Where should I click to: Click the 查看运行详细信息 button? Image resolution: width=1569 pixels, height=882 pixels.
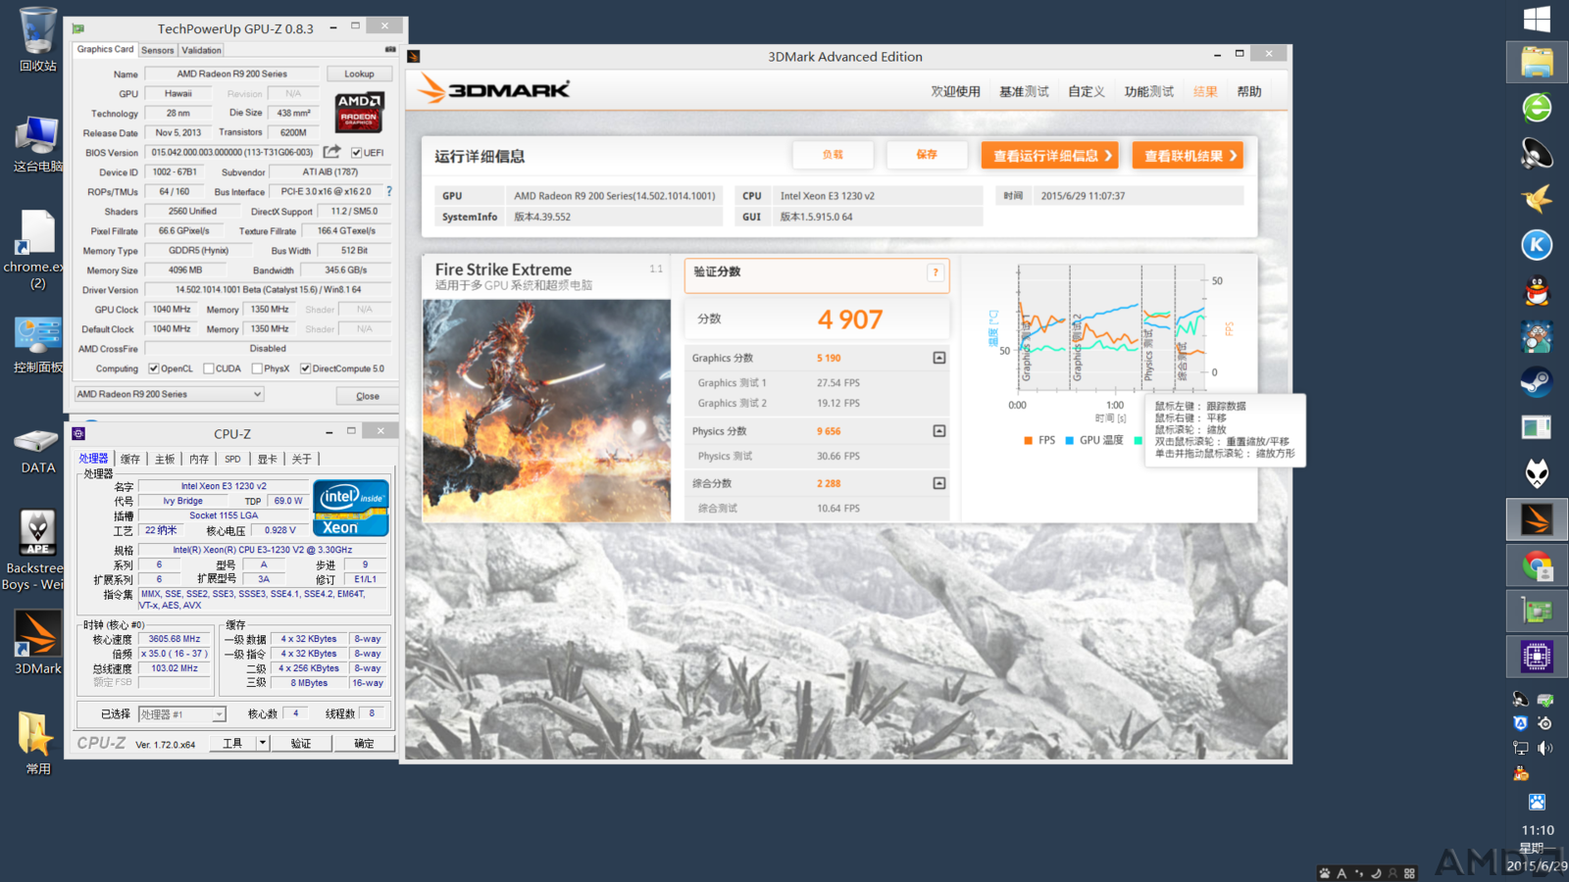click(1050, 155)
